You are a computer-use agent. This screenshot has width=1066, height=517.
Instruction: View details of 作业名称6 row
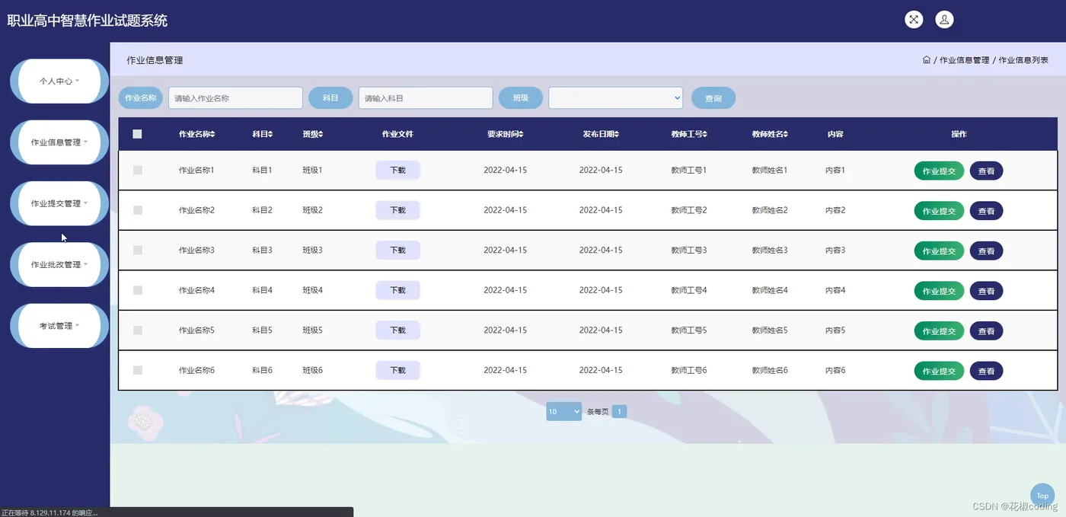pos(986,371)
